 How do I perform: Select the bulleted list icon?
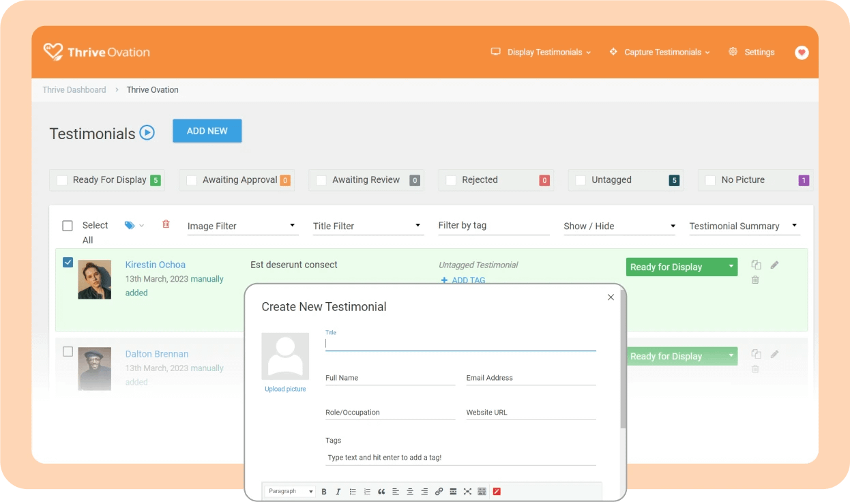pyautogui.click(x=353, y=491)
